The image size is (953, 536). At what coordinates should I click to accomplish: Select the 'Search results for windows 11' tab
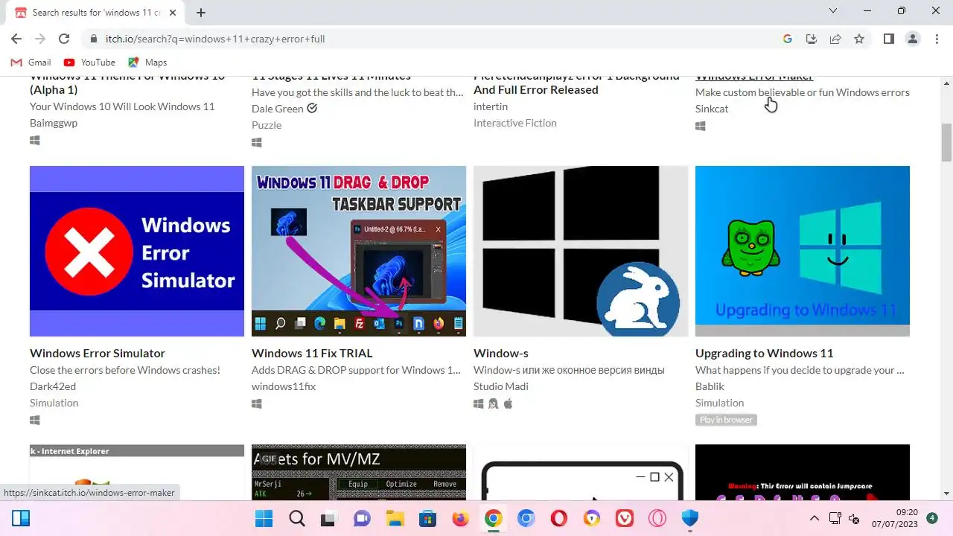[95, 13]
